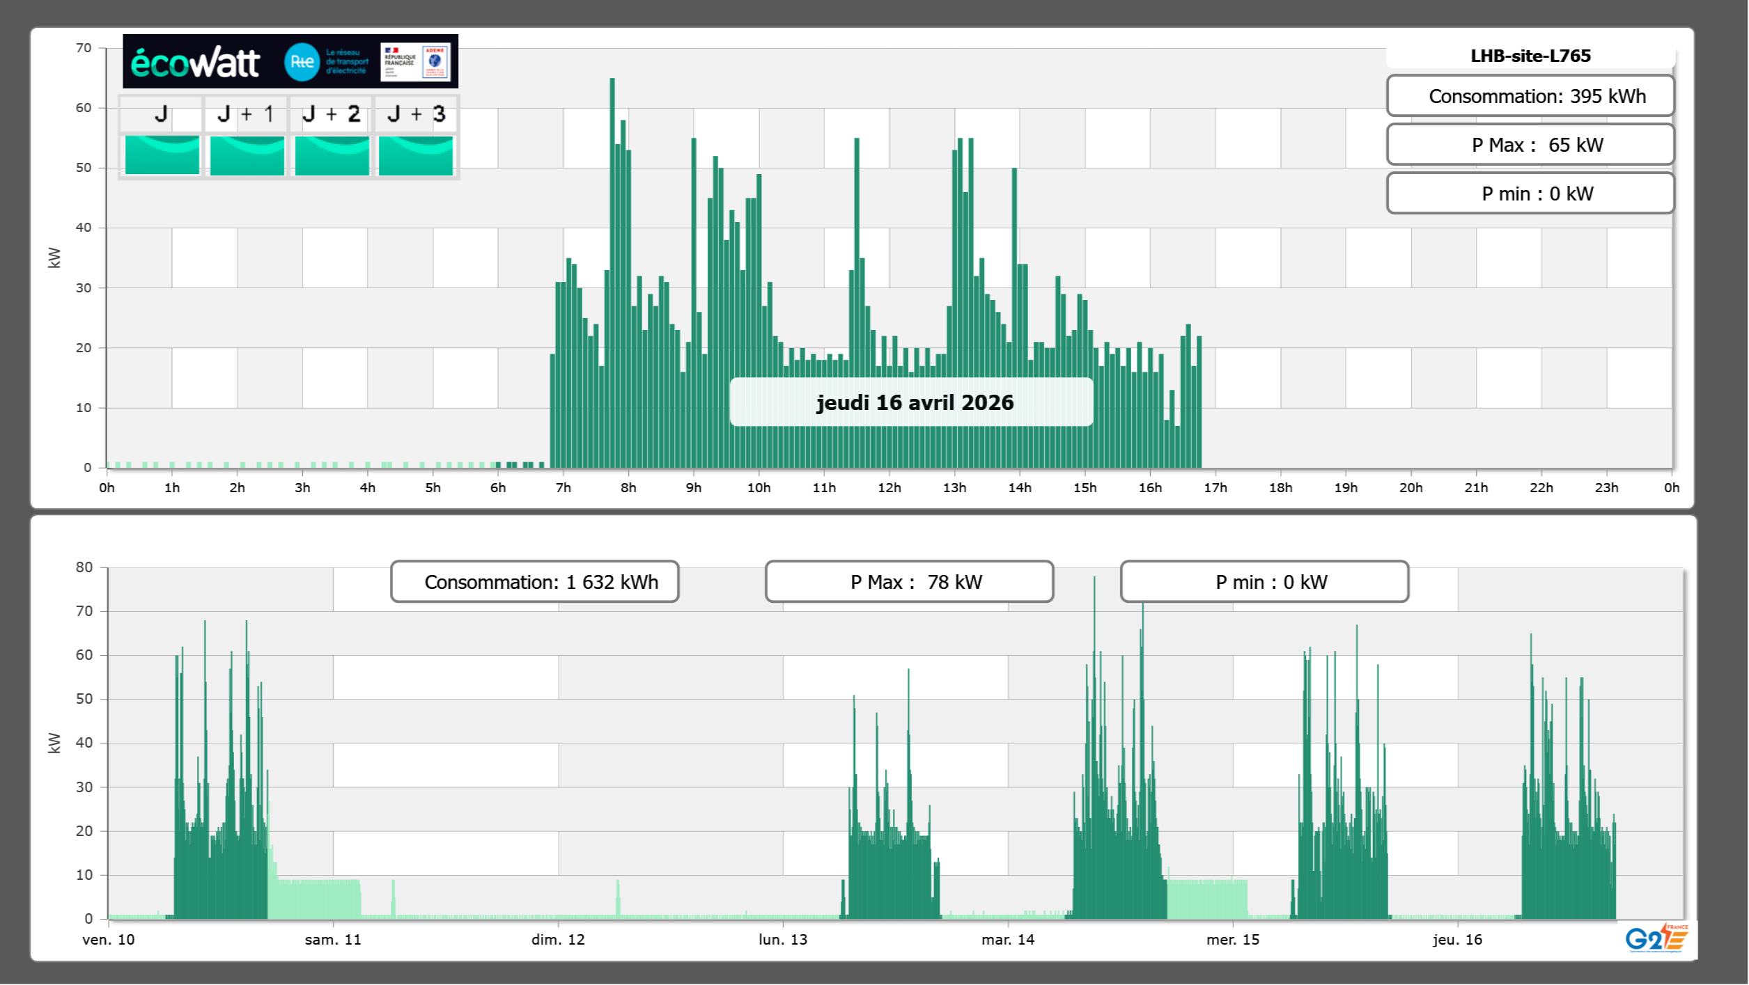Click the Consommation: 395 kWh box
1749x985 pixels.
1530,96
